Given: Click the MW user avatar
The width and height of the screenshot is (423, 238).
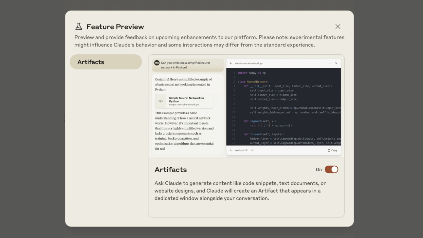Looking at the screenshot, I should tap(157, 63).
